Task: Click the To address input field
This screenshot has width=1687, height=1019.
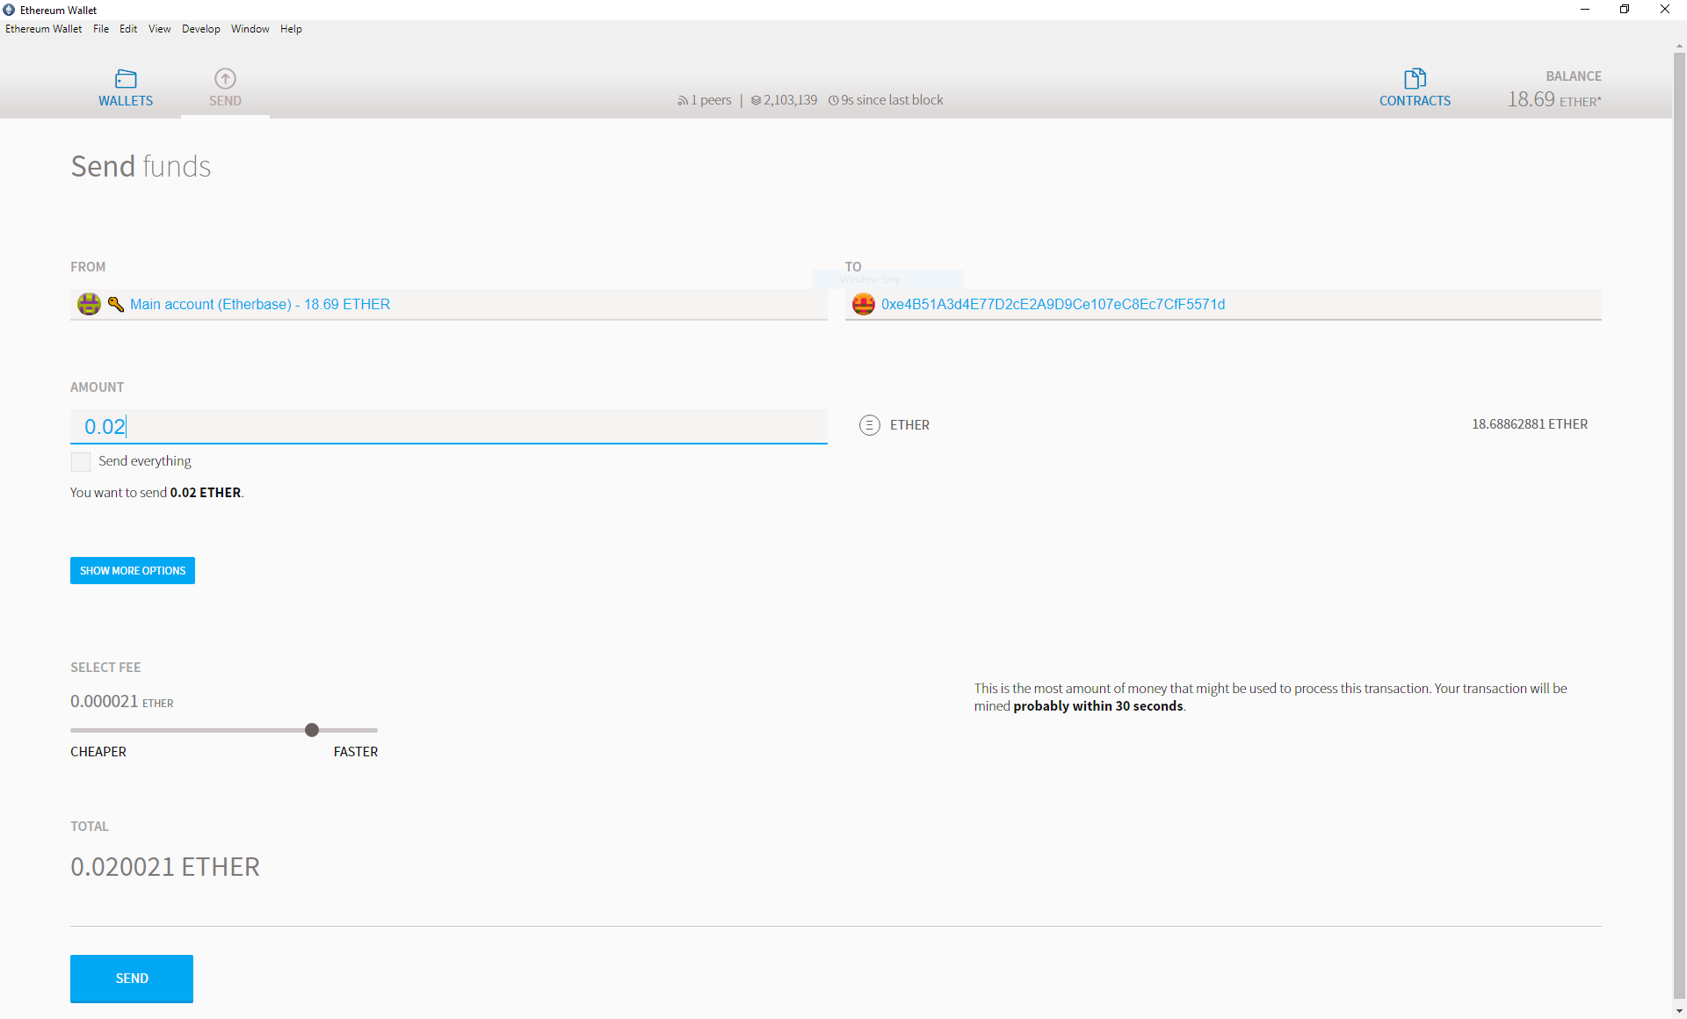Action: [x=1230, y=304]
